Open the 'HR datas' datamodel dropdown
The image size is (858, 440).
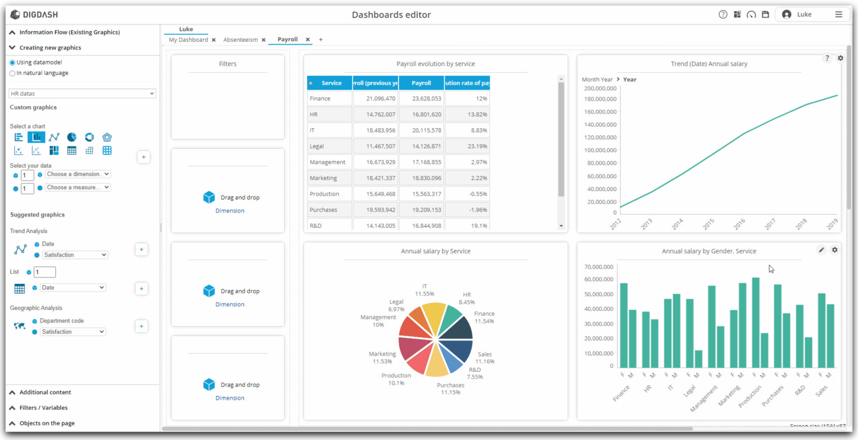tap(82, 94)
